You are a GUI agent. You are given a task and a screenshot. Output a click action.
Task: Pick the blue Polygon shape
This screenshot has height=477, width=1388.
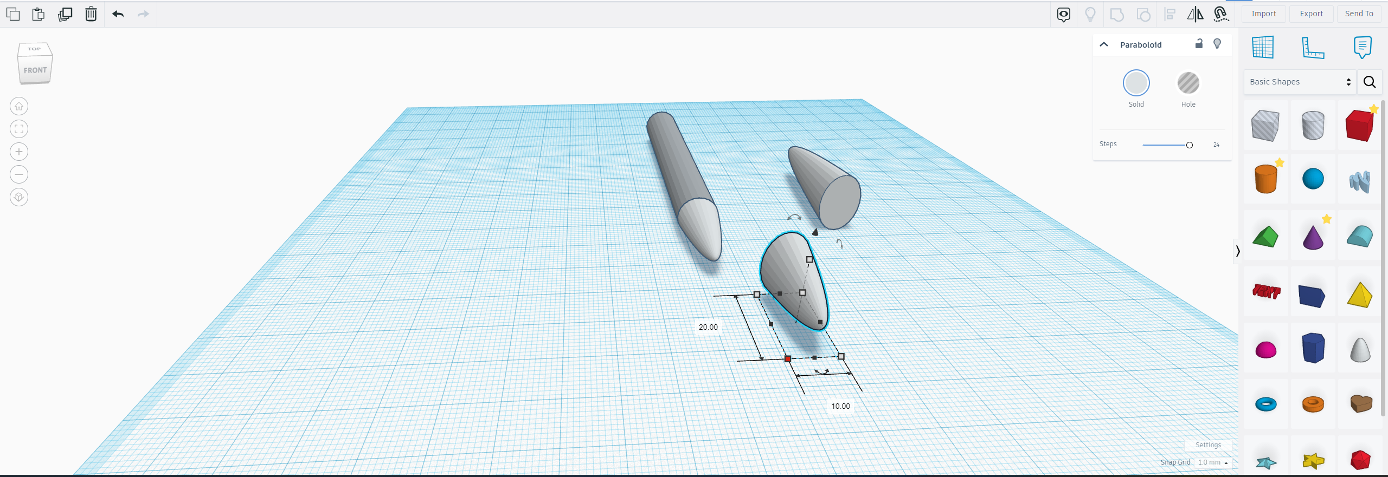point(1313,348)
